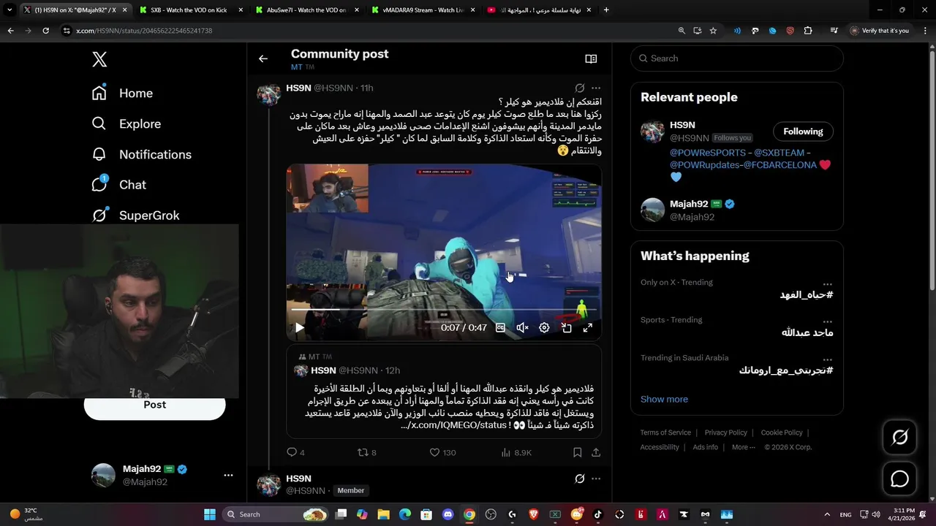Open more options on second HS9N post
The width and height of the screenshot is (936, 526).
596,479
